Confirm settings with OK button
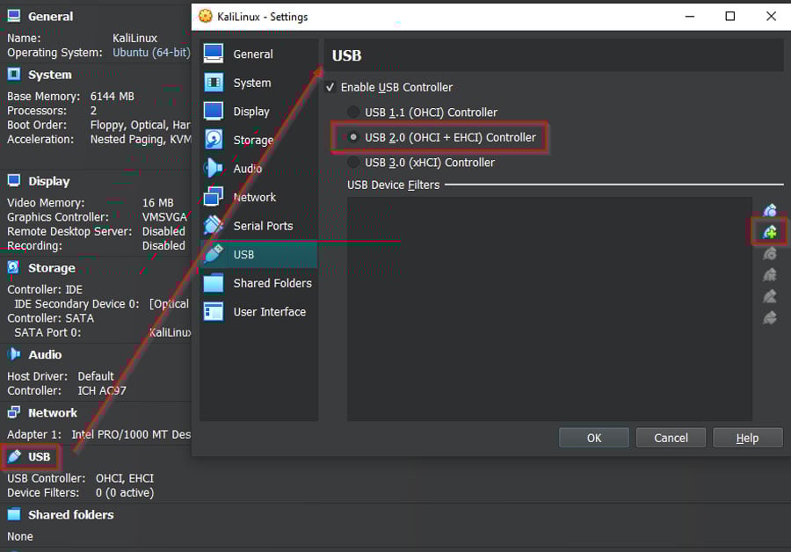Viewport: 791px width, 552px height. [594, 438]
